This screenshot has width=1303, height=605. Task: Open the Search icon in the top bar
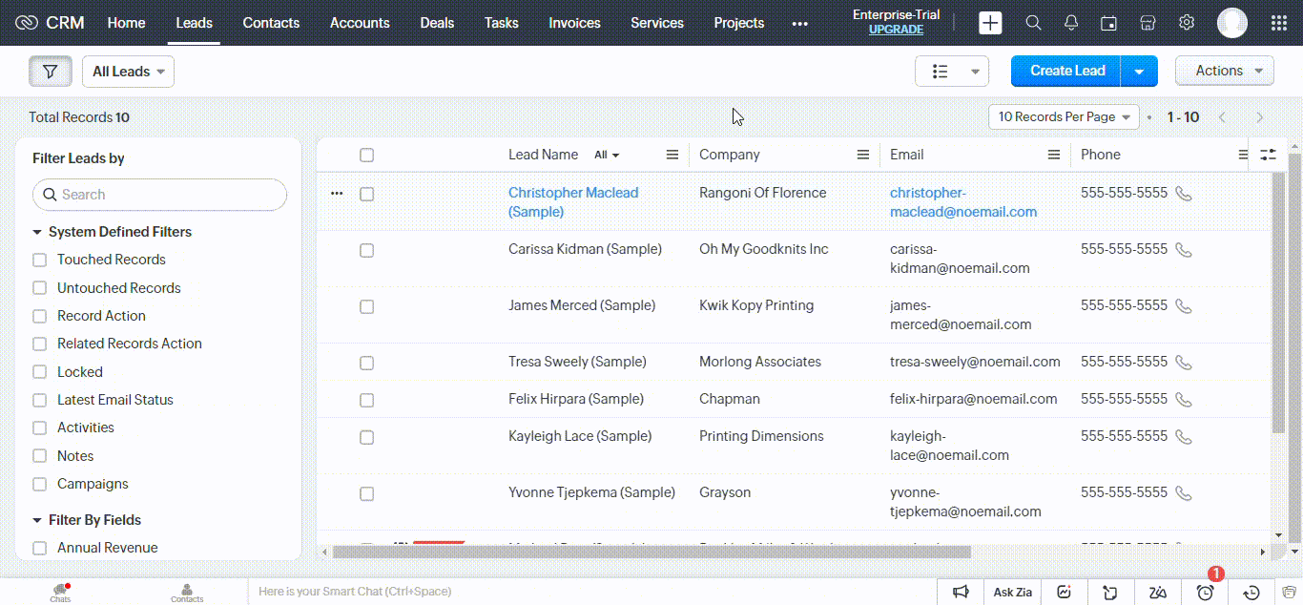coord(1033,22)
